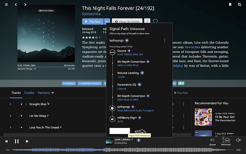Open The Decemberists artist link
Viewport: 246px width, 154px height.
[x=225, y=120]
